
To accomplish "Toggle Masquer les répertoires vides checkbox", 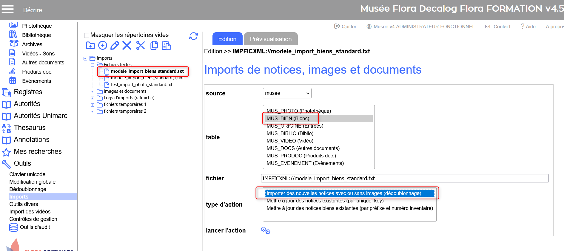I will coord(87,35).
